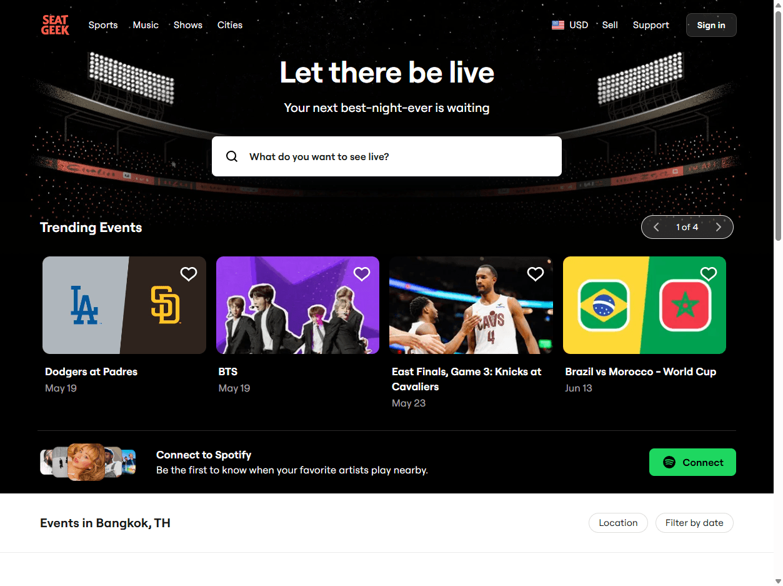The height and width of the screenshot is (586, 783).
Task: Click 'Brazil vs Morocco - World Cup' title
Action: (641, 371)
